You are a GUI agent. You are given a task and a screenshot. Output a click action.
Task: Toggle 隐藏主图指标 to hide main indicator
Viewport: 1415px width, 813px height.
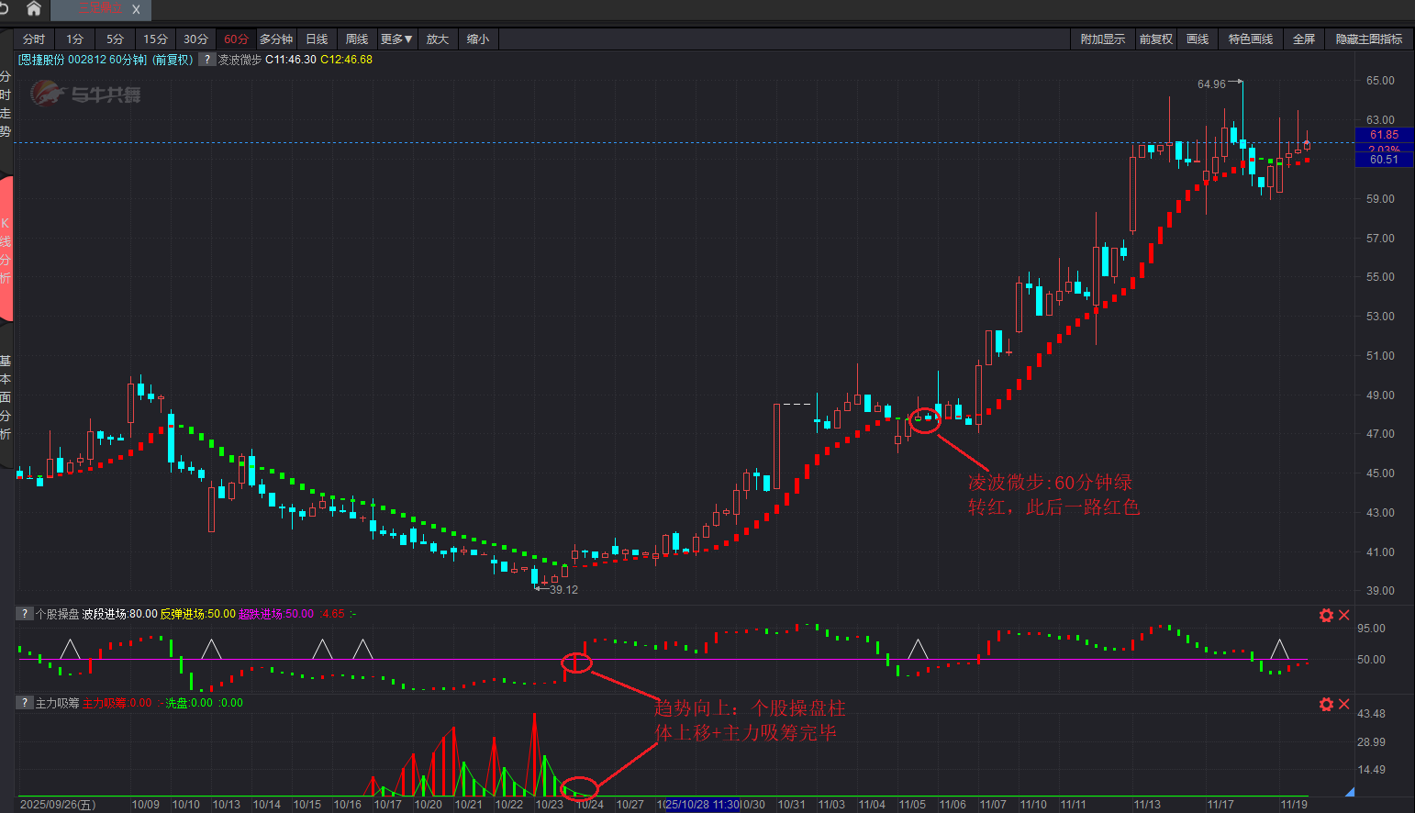(x=1368, y=39)
